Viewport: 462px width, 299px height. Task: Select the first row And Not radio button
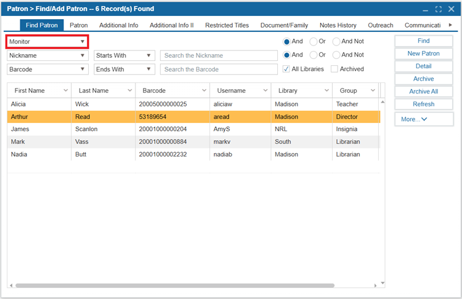click(336, 42)
